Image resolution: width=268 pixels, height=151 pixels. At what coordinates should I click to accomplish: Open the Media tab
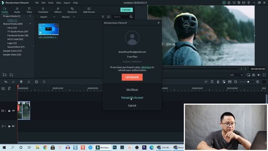(x=5, y=10)
